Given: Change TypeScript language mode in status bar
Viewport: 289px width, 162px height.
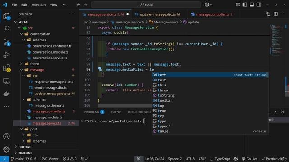Looking at the screenshot, I should tap(222, 159).
